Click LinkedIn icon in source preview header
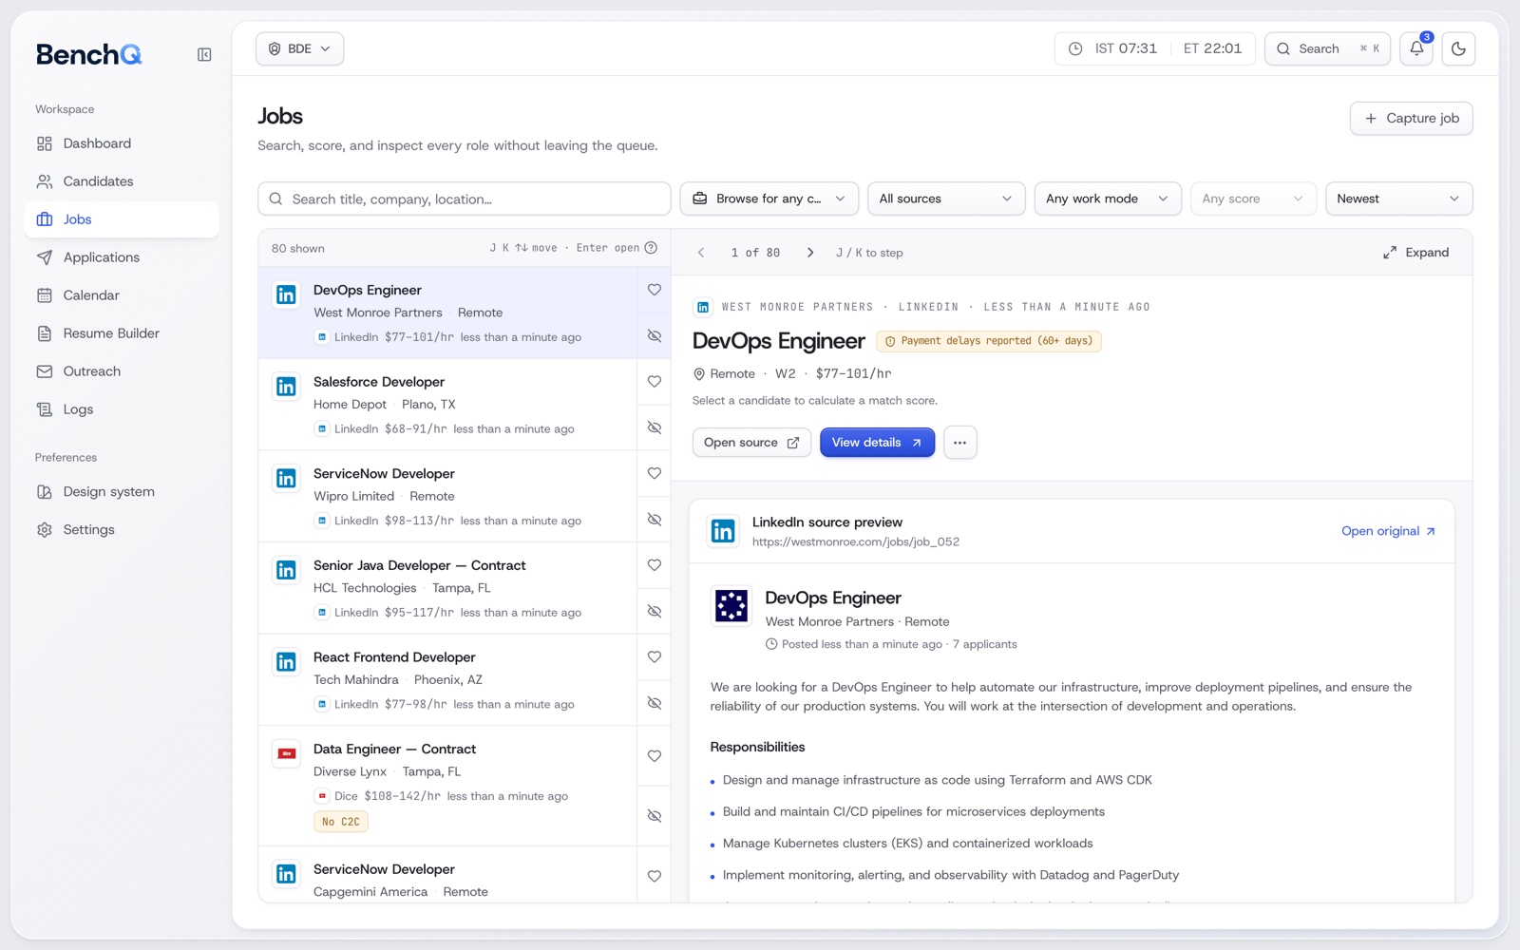Image resolution: width=1520 pixels, height=950 pixels. coord(723,531)
